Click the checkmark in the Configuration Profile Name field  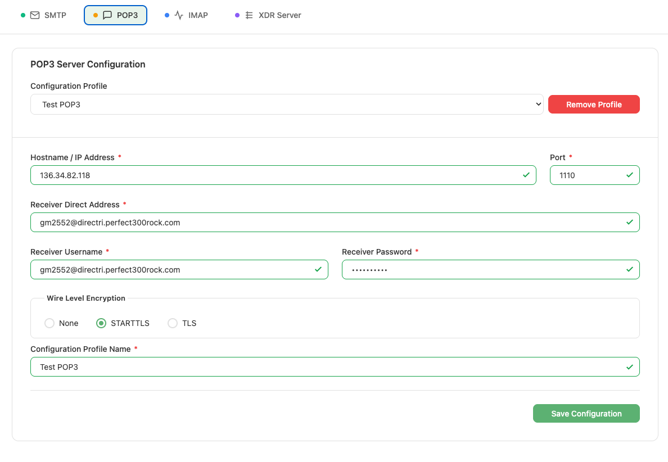tap(630, 366)
